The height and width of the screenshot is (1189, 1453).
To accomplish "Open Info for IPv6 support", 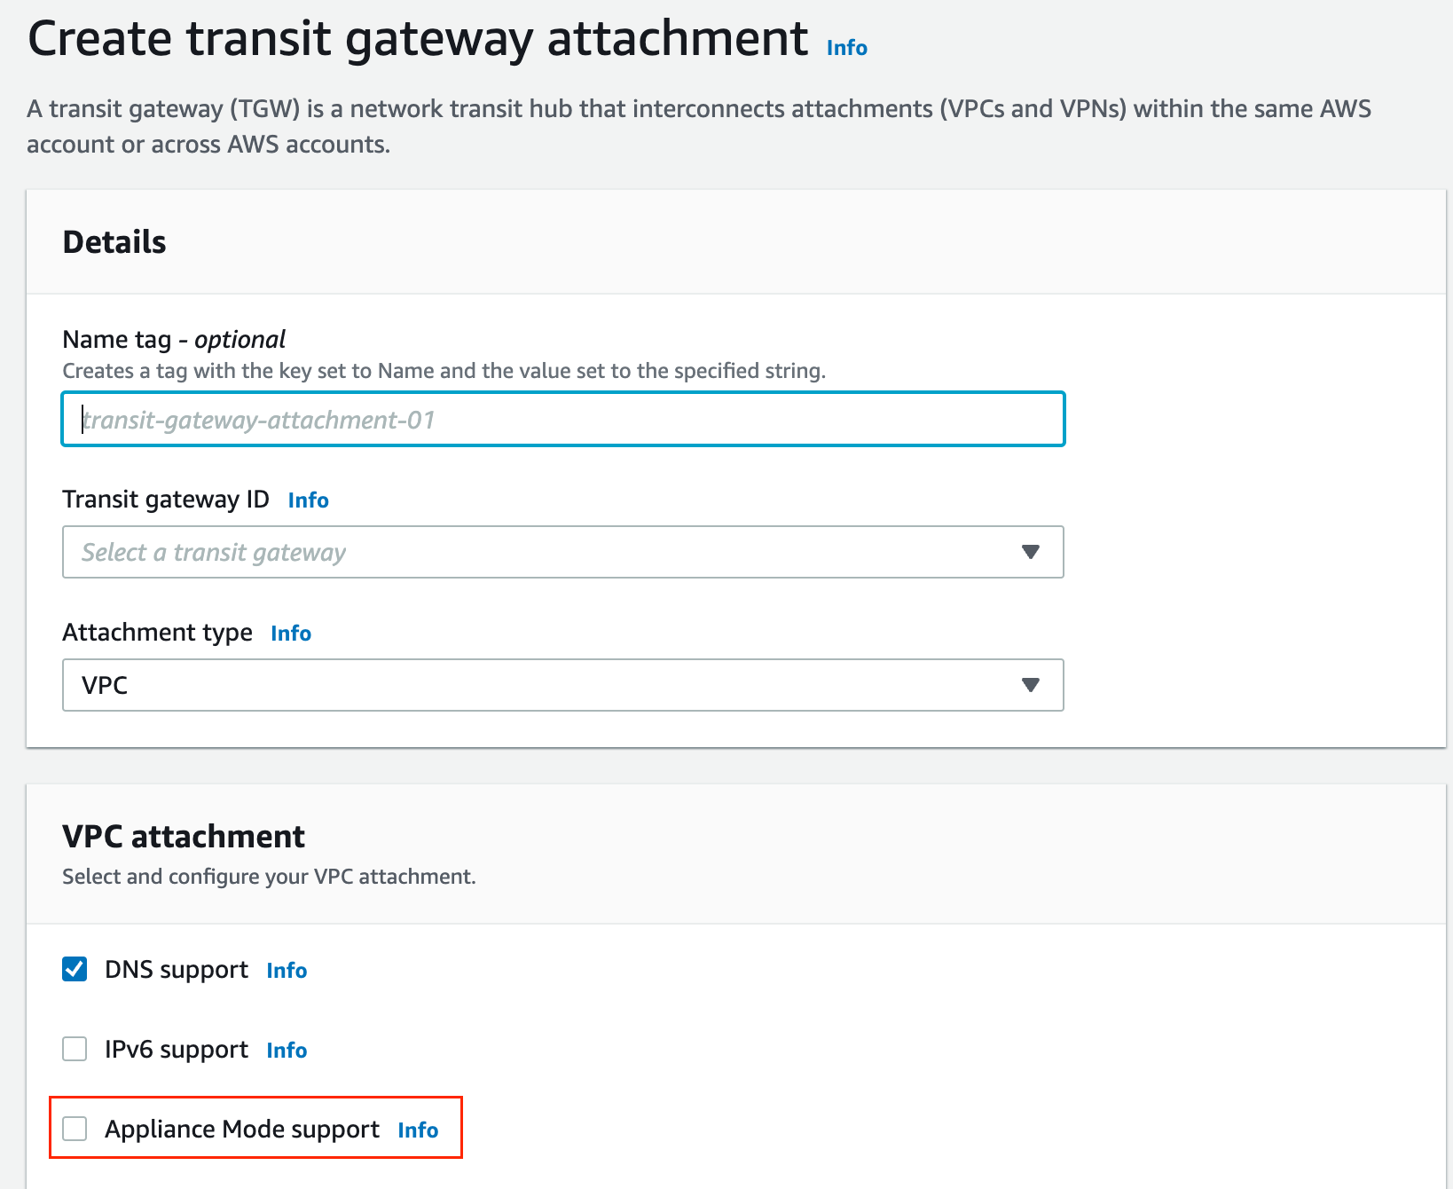I will click(x=286, y=1050).
